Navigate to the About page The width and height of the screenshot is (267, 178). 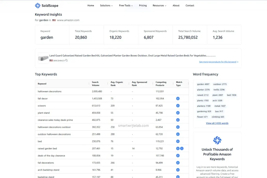pos(176,5)
